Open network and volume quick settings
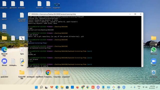This screenshot has height=90, width=160. [x=145, y=87]
